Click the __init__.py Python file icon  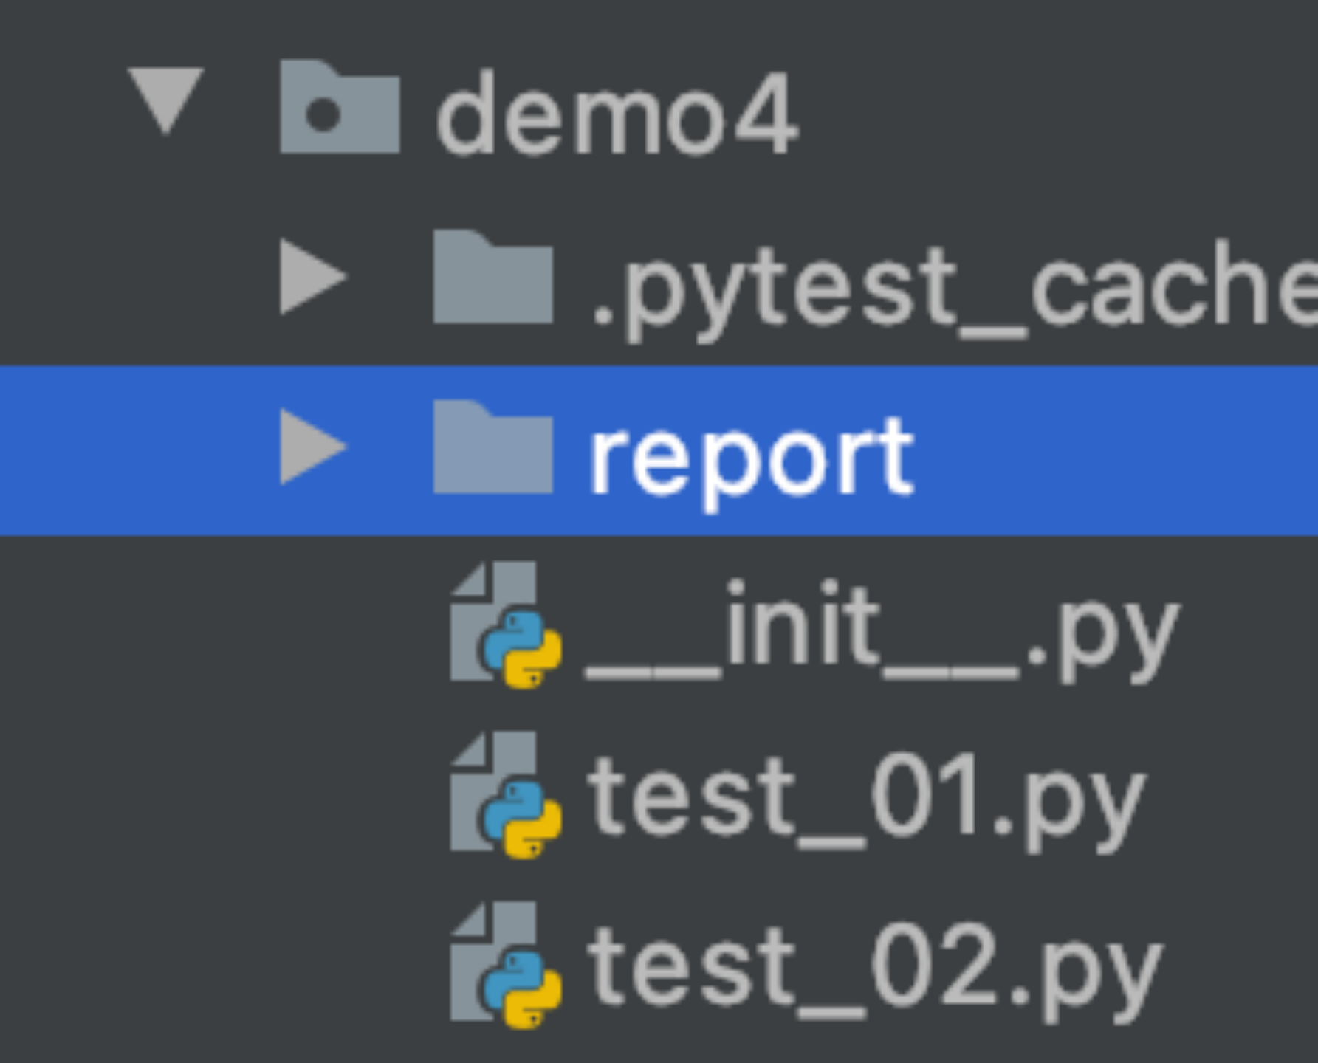click(x=506, y=625)
